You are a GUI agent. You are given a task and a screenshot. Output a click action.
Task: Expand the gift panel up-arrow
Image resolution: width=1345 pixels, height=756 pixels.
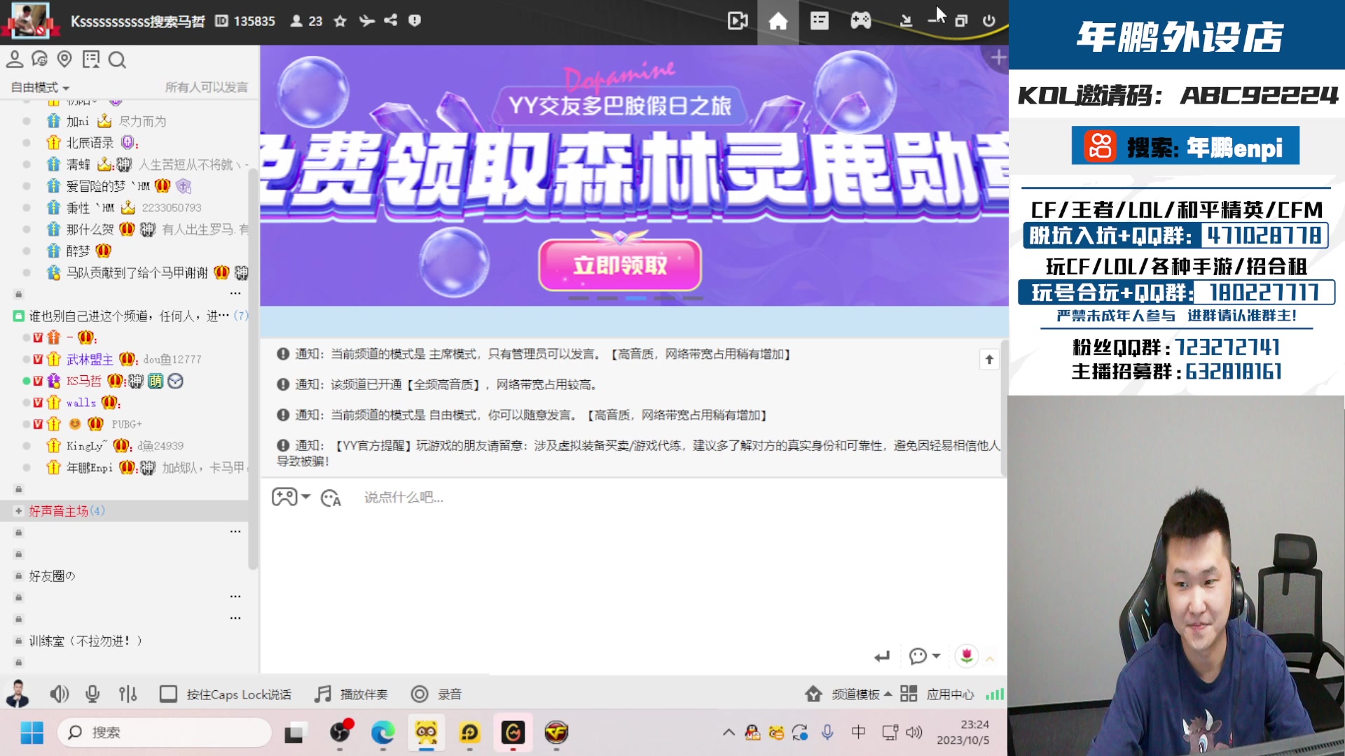point(990,659)
